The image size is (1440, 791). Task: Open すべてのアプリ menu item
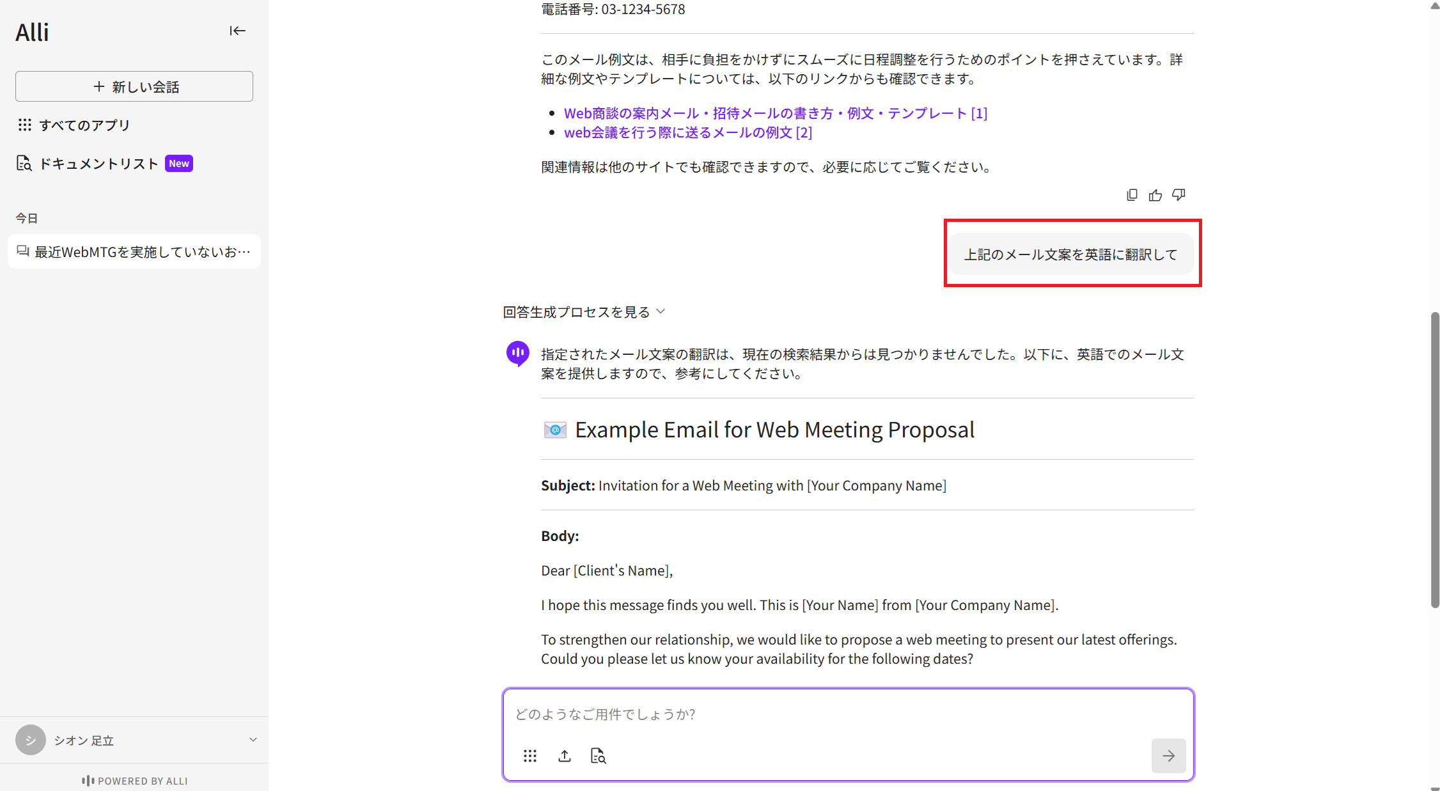pos(84,125)
